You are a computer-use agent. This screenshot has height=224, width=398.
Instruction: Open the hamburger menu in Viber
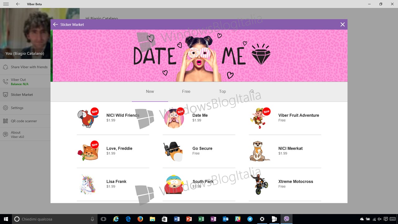(x=6, y=4)
